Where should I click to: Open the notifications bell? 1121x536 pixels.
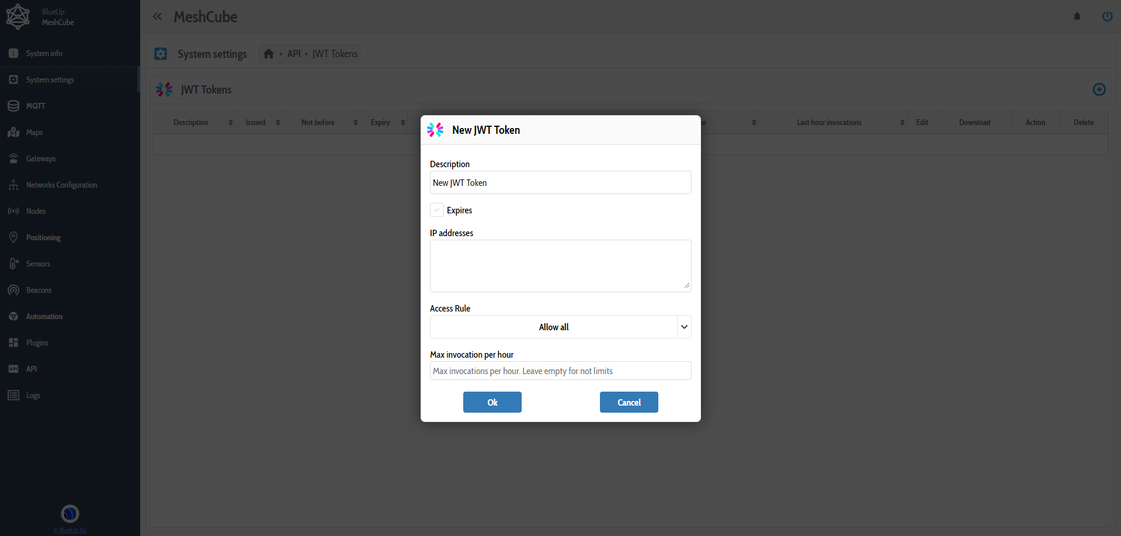1077,16
